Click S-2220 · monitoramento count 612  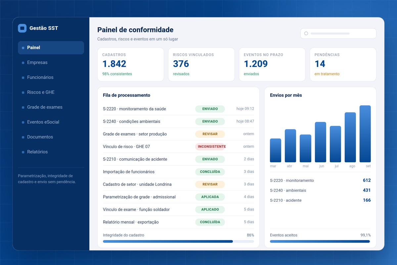coord(367,181)
